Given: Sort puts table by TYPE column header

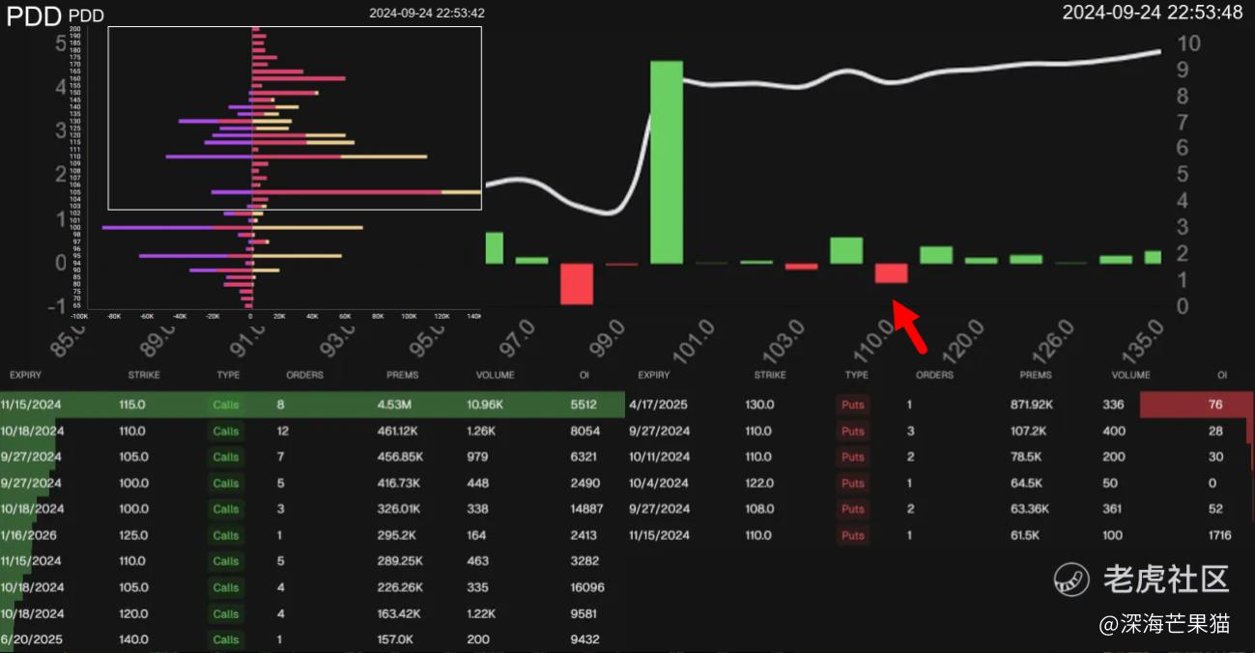Looking at the screenshot, I should [x=857, y=375].
